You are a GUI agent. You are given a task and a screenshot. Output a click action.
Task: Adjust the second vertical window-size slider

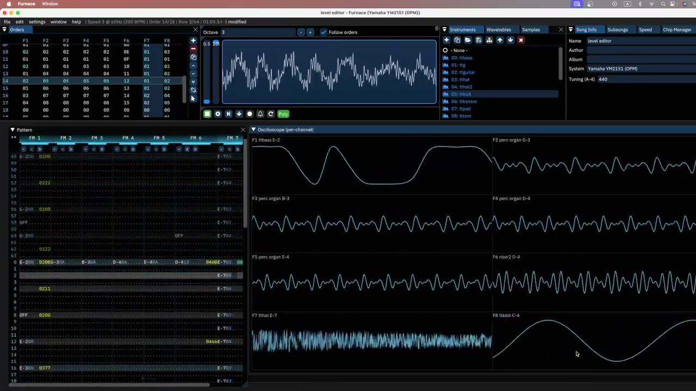tap(216, 72)
